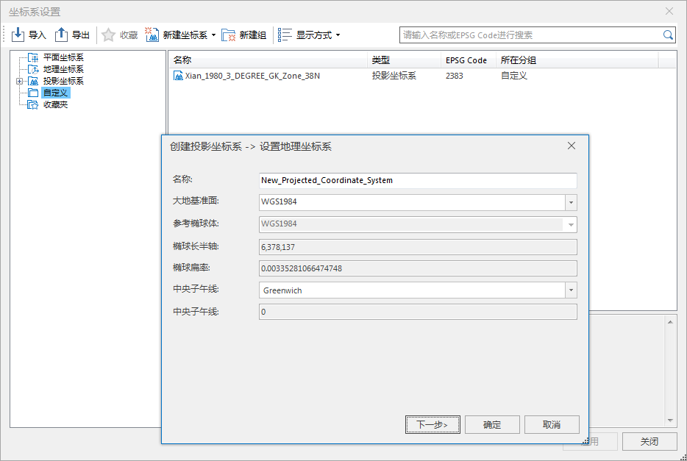
Task: Open the 大地基准面 dropdown
Action: (571, 202)
